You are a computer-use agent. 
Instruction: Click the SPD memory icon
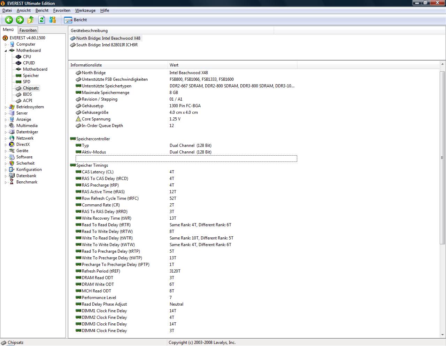(x=19, y=82)
